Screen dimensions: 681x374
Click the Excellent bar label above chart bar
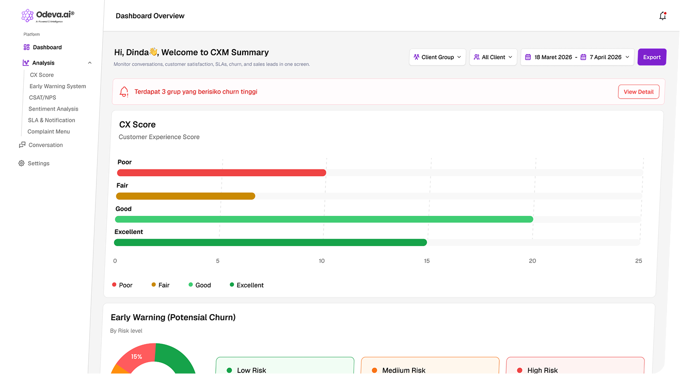pos(129,232)
